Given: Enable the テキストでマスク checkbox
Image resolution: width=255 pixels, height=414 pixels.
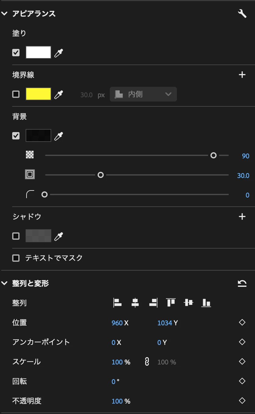Looking at the screenshot, I should coord(16,258).
